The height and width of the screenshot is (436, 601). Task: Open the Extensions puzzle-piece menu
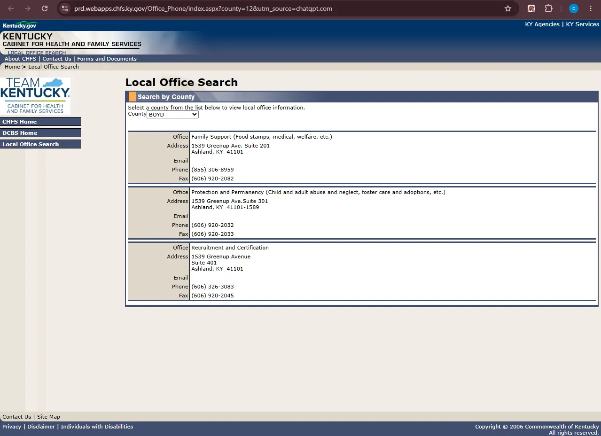pos(548,8)
